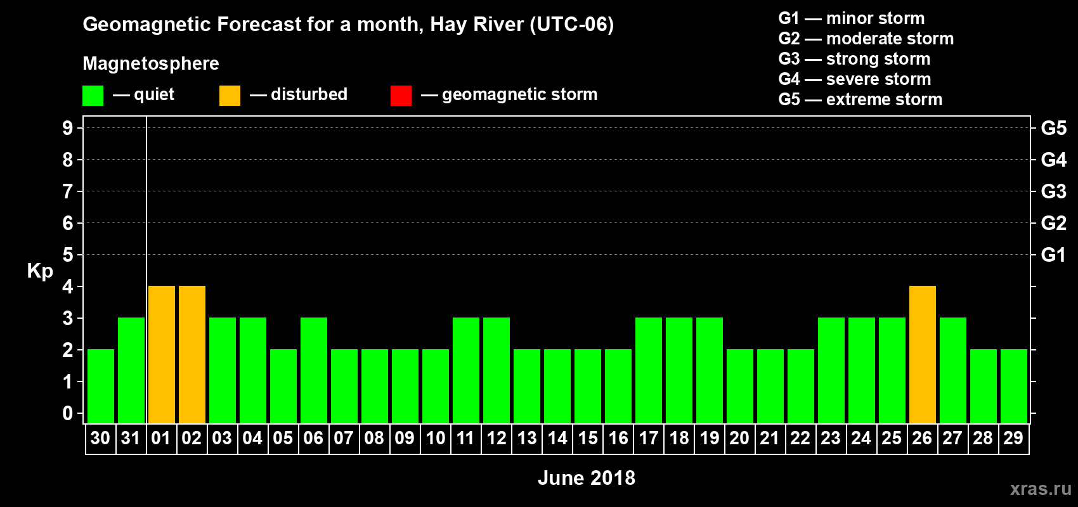Viewport: 1078px width, 507px height.
Task: Click date label 16 on the axis
Action: pos(618,438)
